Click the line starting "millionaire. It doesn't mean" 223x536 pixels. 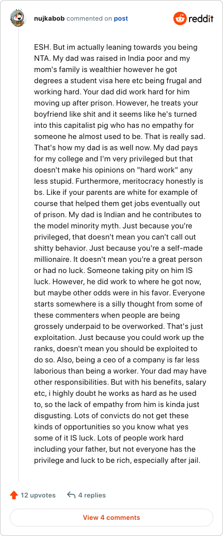(x=118, y=260)
